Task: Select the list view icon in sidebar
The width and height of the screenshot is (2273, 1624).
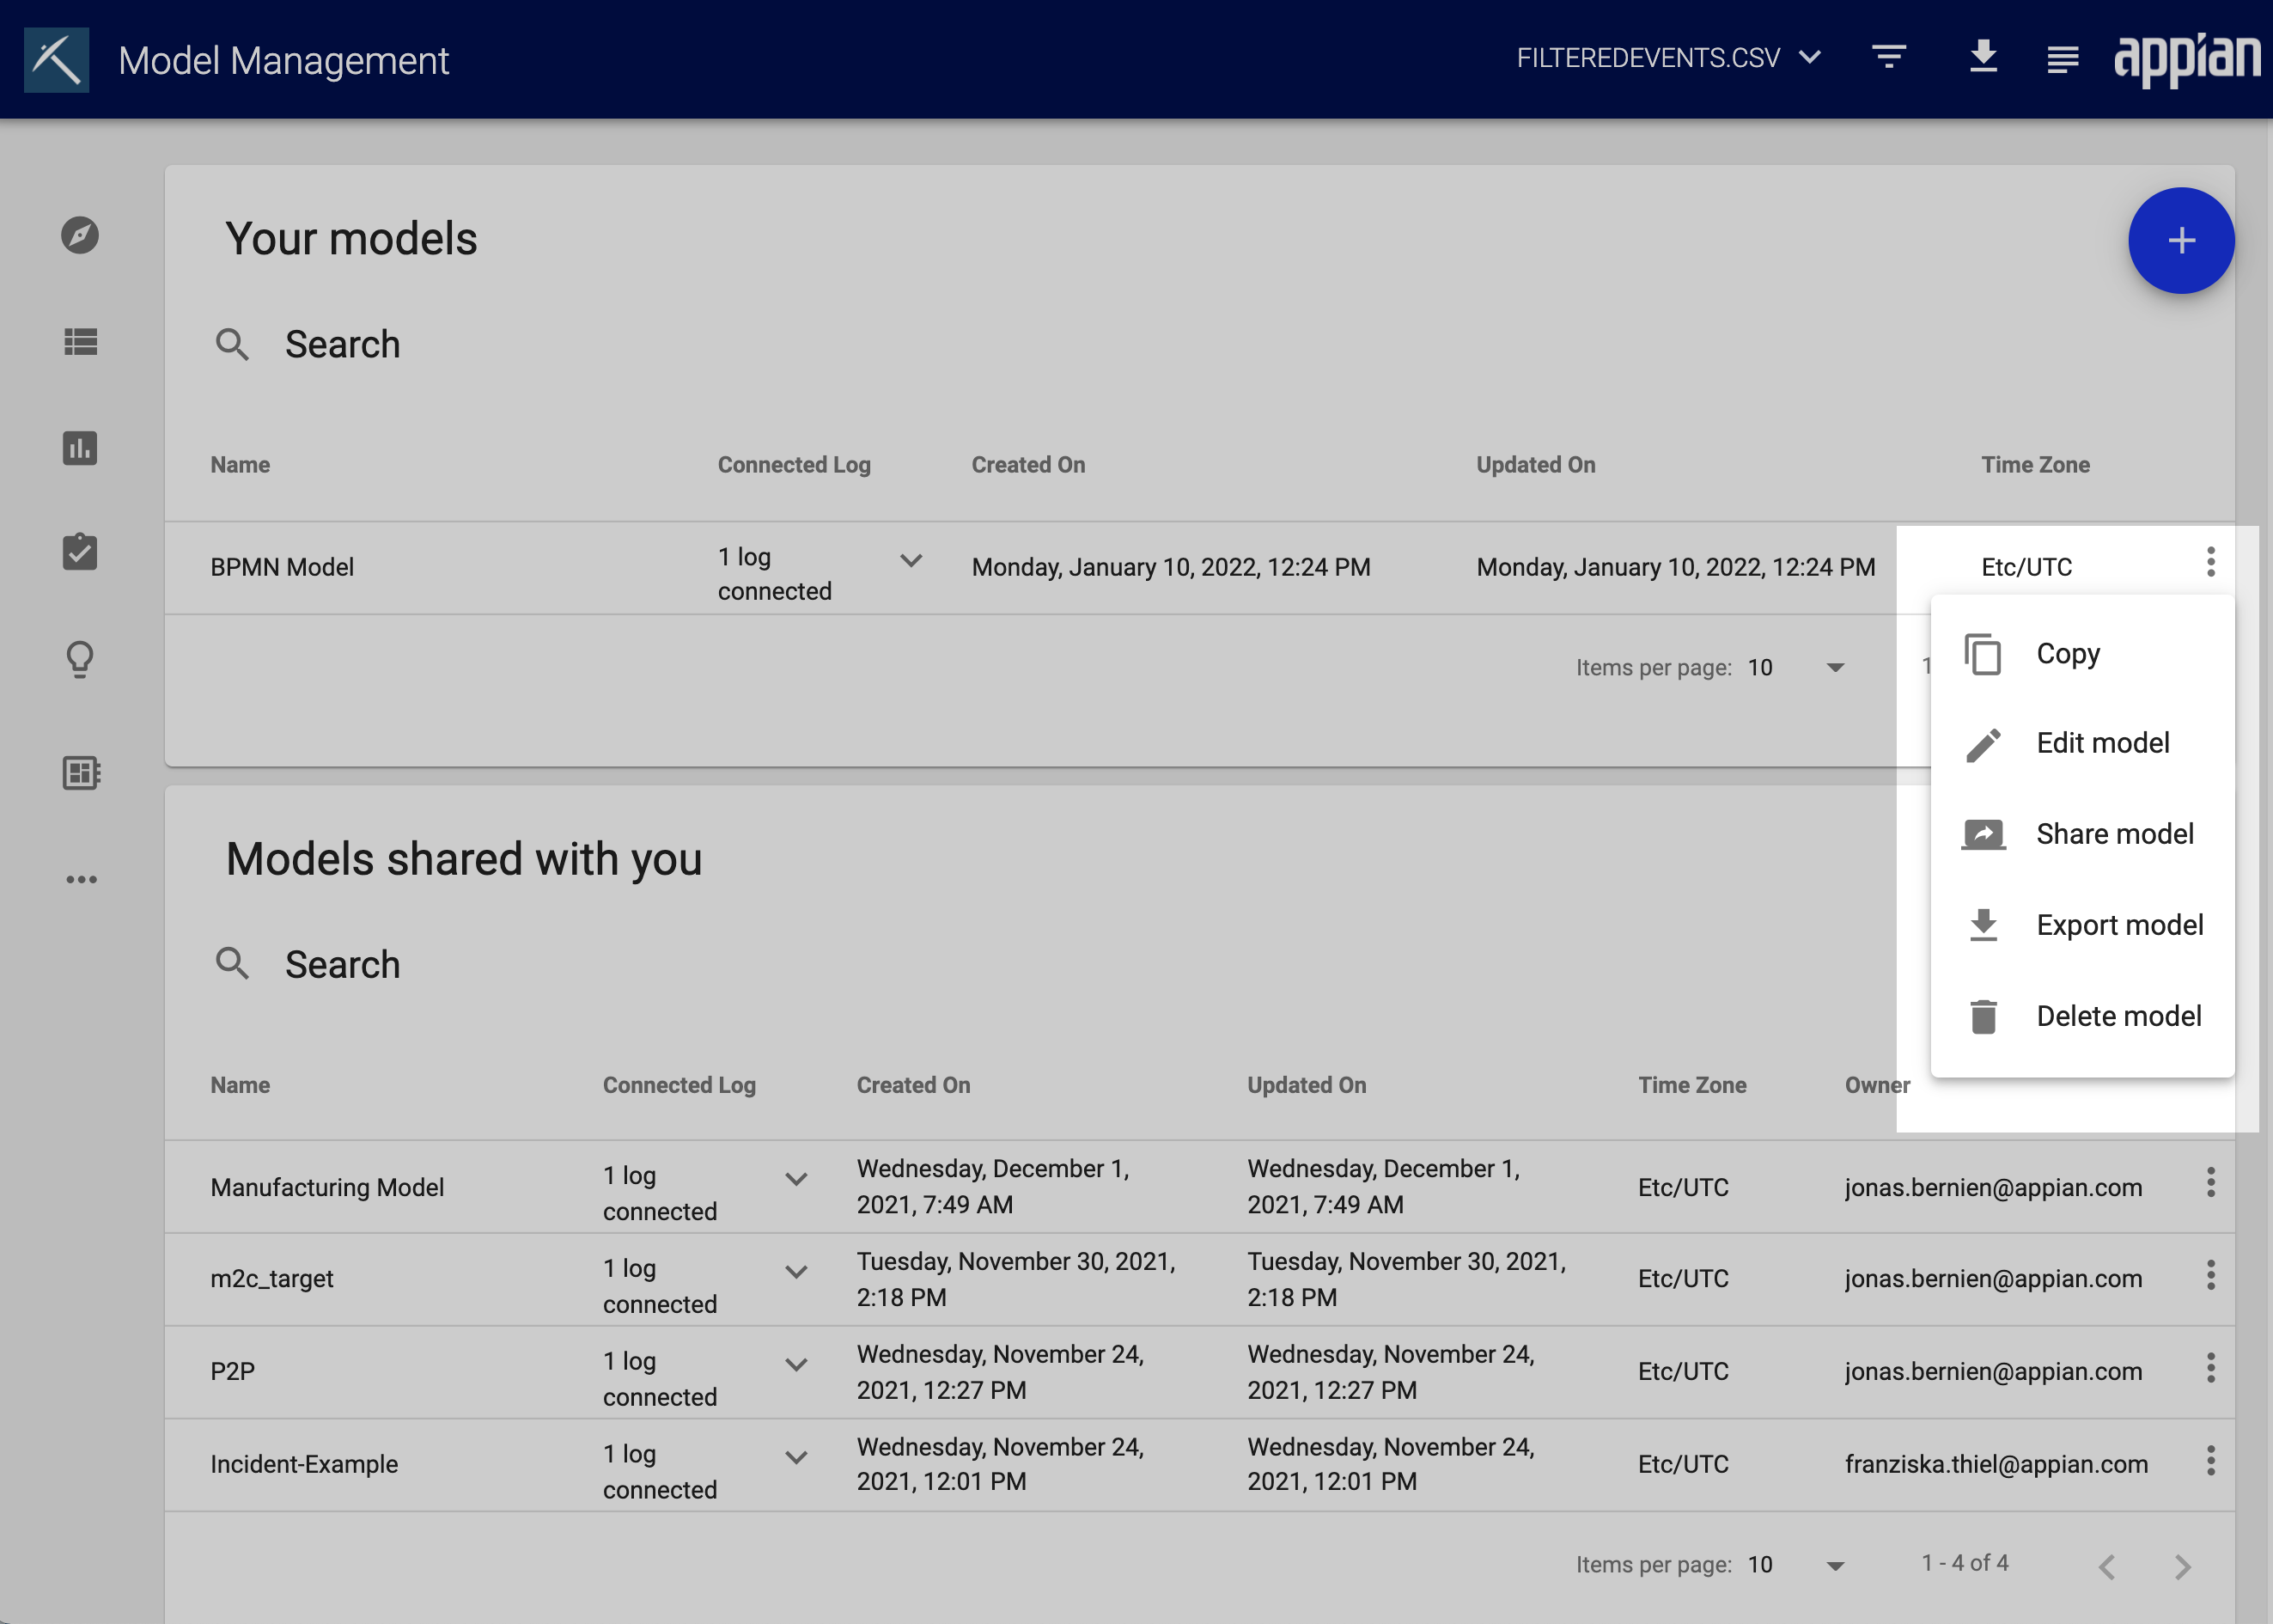Action: [82, 341]
